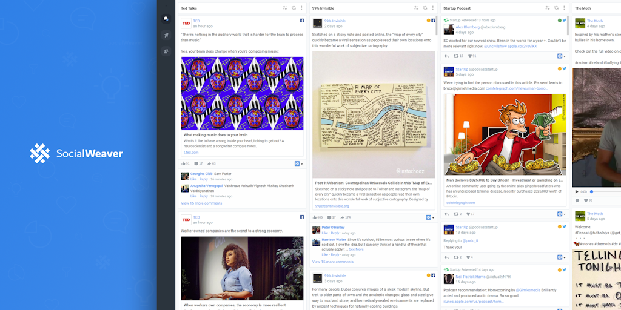Open SocialWeaver action dropdown on Bitcoin tweet
The width and height of the screenshot is (621, 310).
click(562, 214)
